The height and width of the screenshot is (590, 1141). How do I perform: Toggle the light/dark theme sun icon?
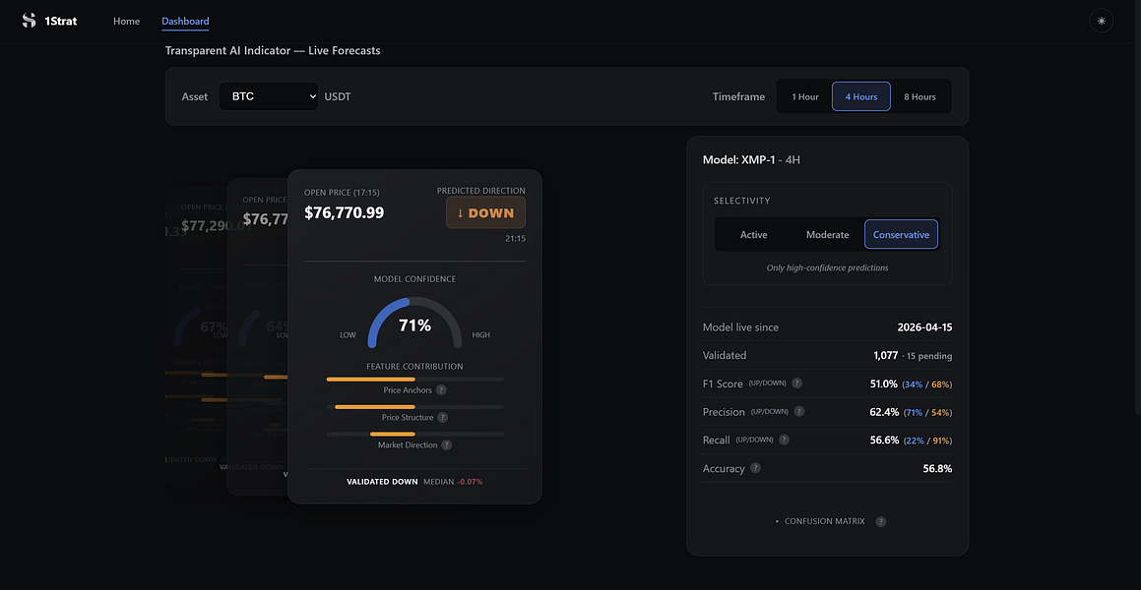[1101, 21]
